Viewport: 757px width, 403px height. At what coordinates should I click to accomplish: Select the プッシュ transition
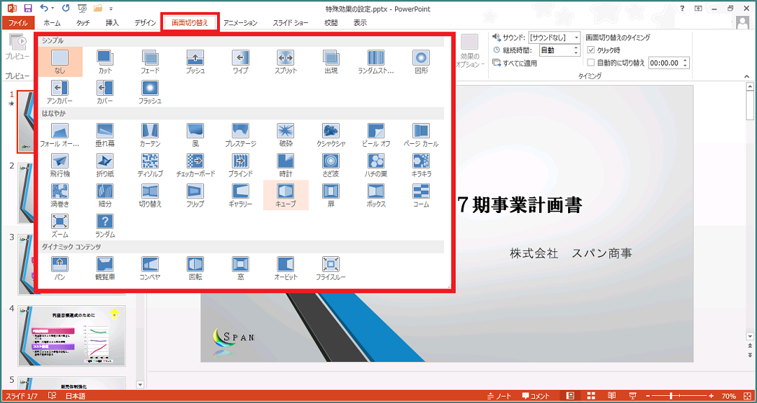point(195,62)
